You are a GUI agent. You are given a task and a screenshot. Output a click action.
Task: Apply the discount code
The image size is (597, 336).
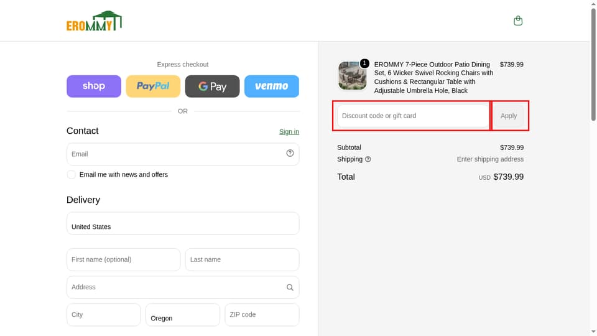pos(508,116)
